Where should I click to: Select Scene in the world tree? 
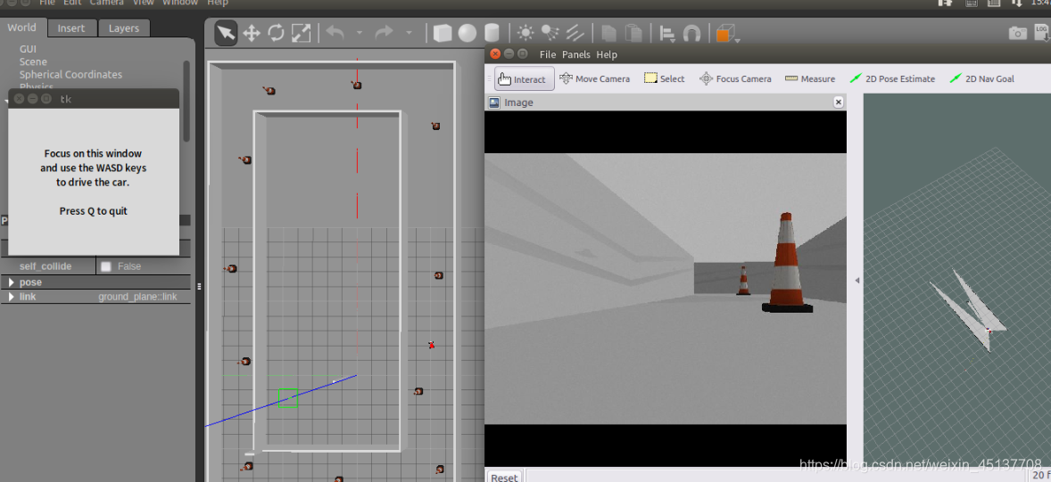(34, 61)
